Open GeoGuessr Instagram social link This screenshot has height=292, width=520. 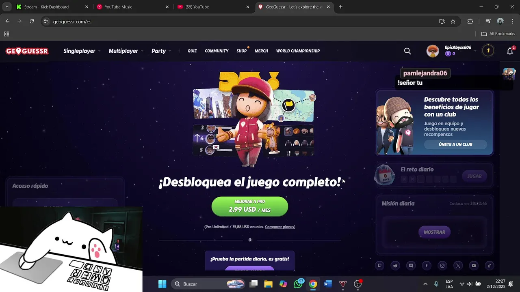pos(442,266)
